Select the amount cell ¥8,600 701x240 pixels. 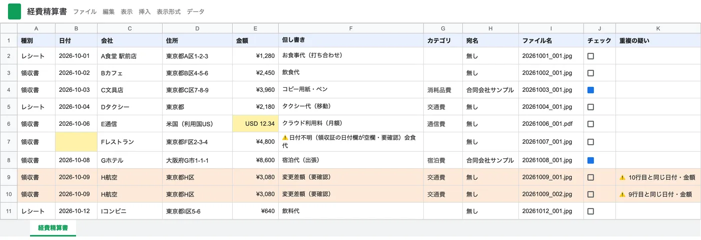(255, 160)
